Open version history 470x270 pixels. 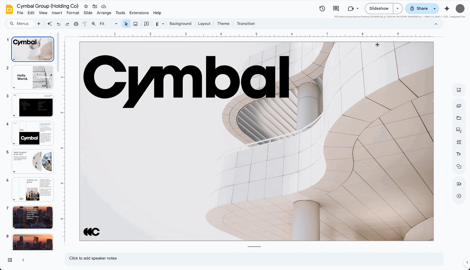coord(322,9)
